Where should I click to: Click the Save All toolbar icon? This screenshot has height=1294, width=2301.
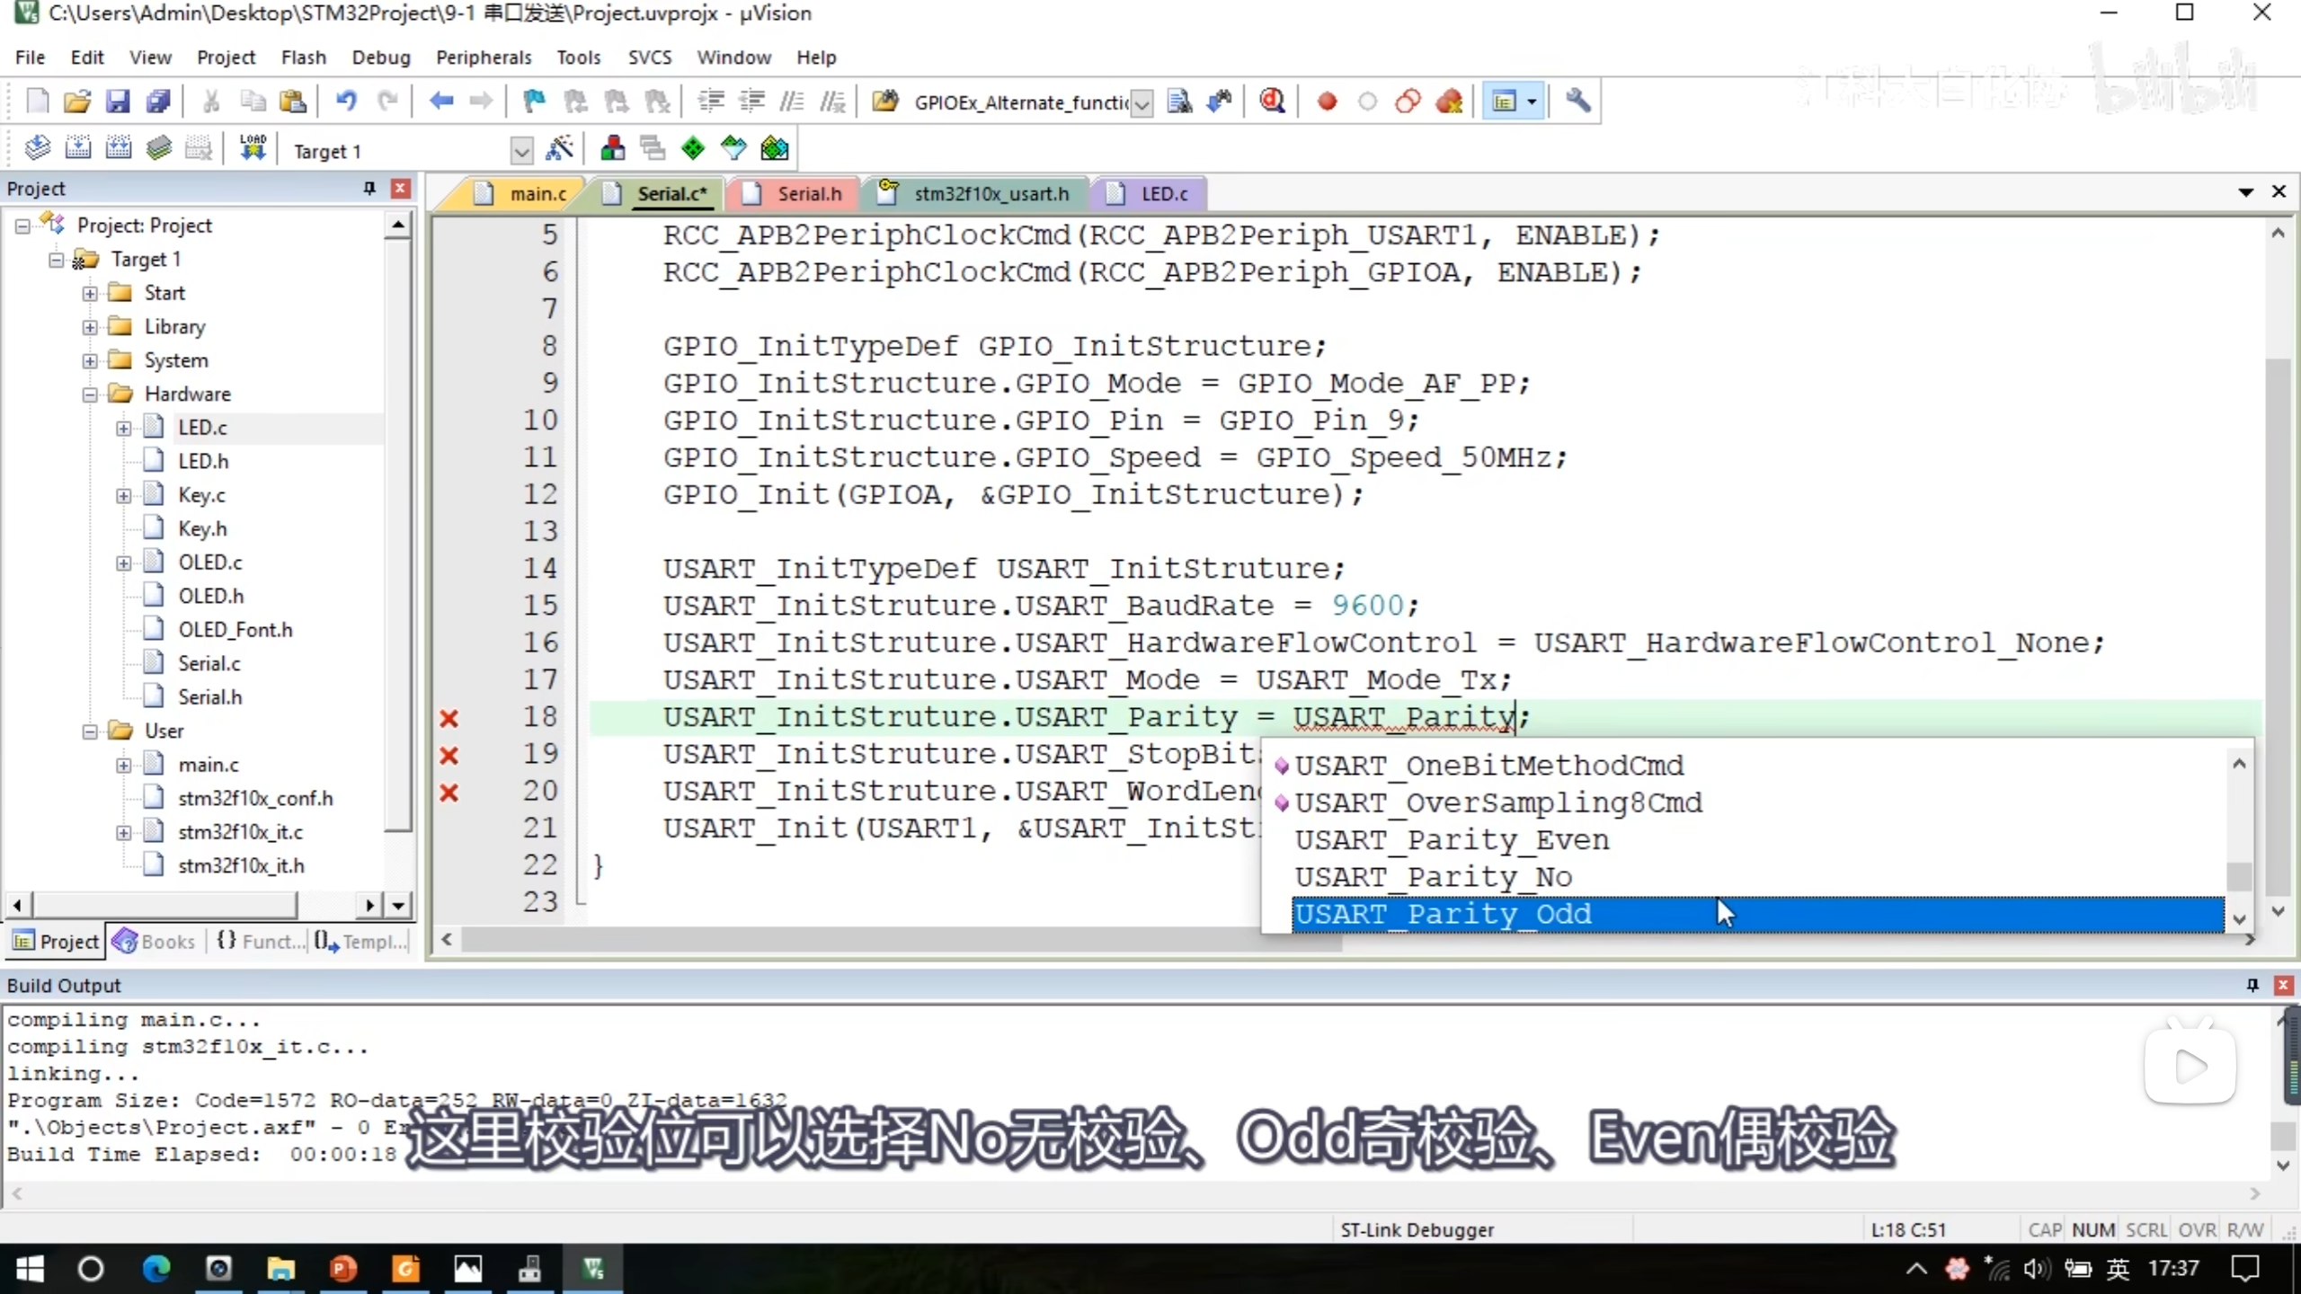pos(158,102)
